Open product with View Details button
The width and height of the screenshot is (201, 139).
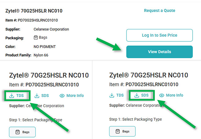tap(159, 52)
